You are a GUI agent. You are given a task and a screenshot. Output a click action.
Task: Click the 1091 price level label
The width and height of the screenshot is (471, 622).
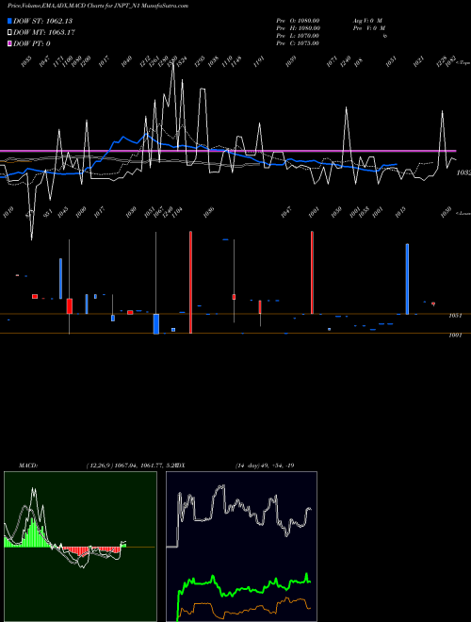[x=455, y=336]
